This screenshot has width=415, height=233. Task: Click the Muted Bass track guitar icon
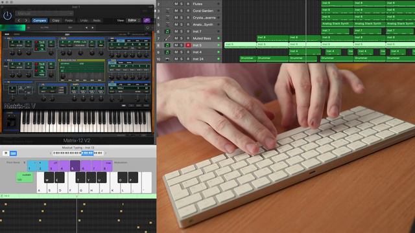coord(167,38)
